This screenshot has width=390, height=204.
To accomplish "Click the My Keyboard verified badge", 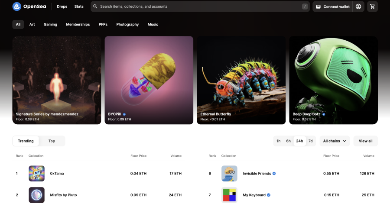I will 269,195.
